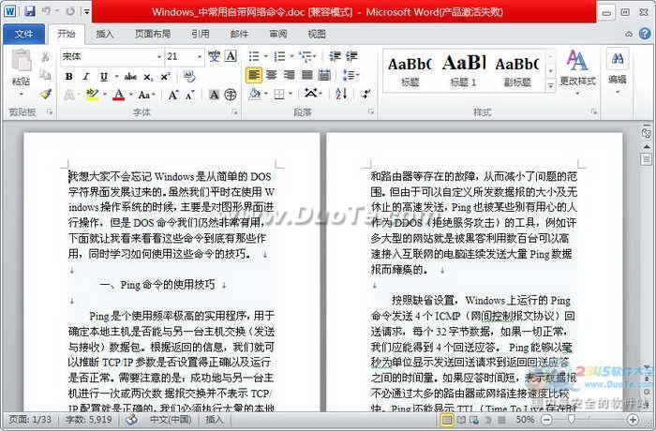Click the Save icon in quick access toolbar
656x431 pixels.
click(x=29, y=11)
